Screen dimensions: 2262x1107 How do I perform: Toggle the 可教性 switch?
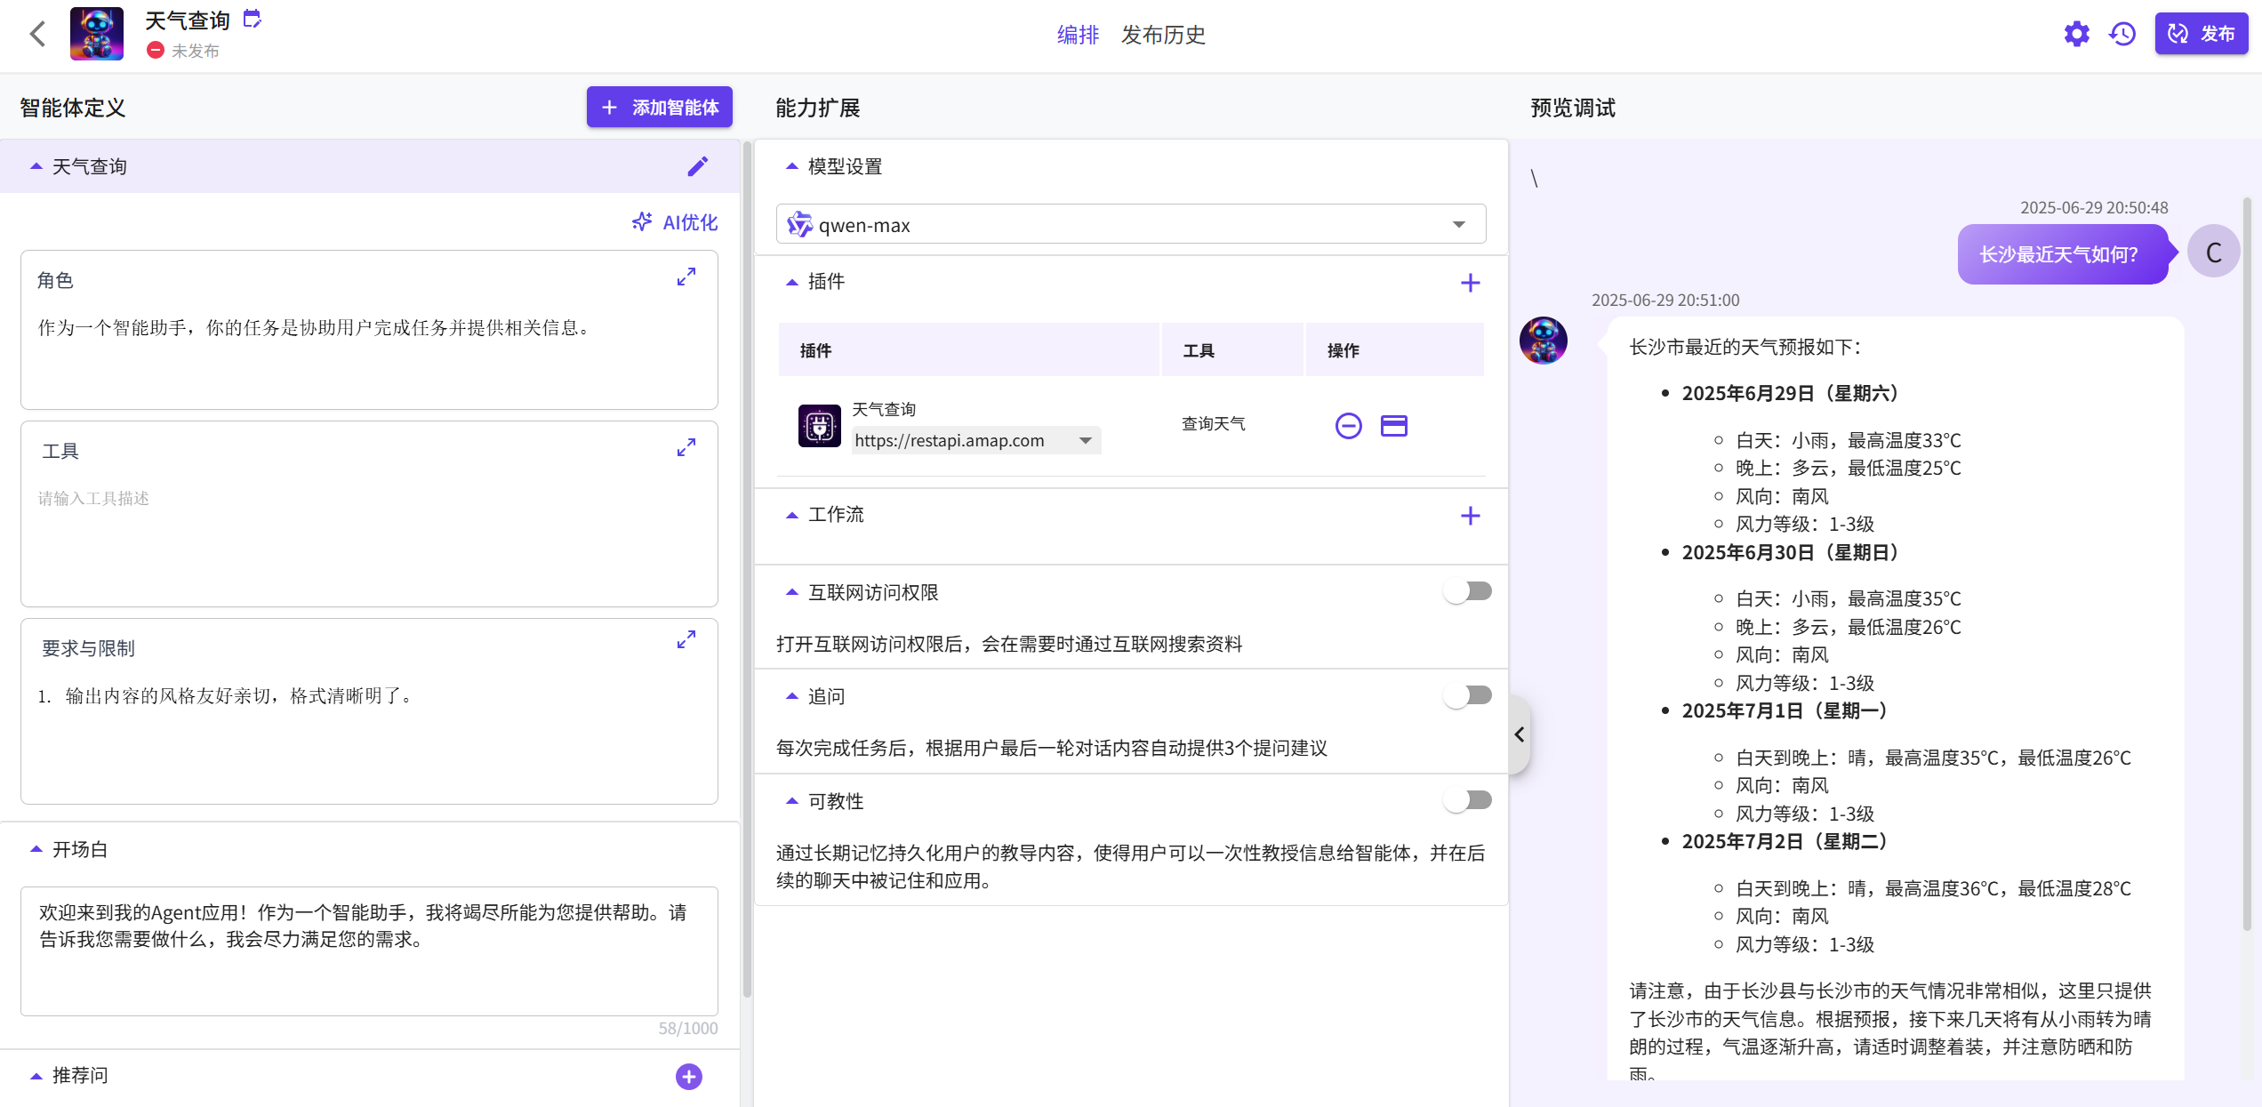(1468, 800)
